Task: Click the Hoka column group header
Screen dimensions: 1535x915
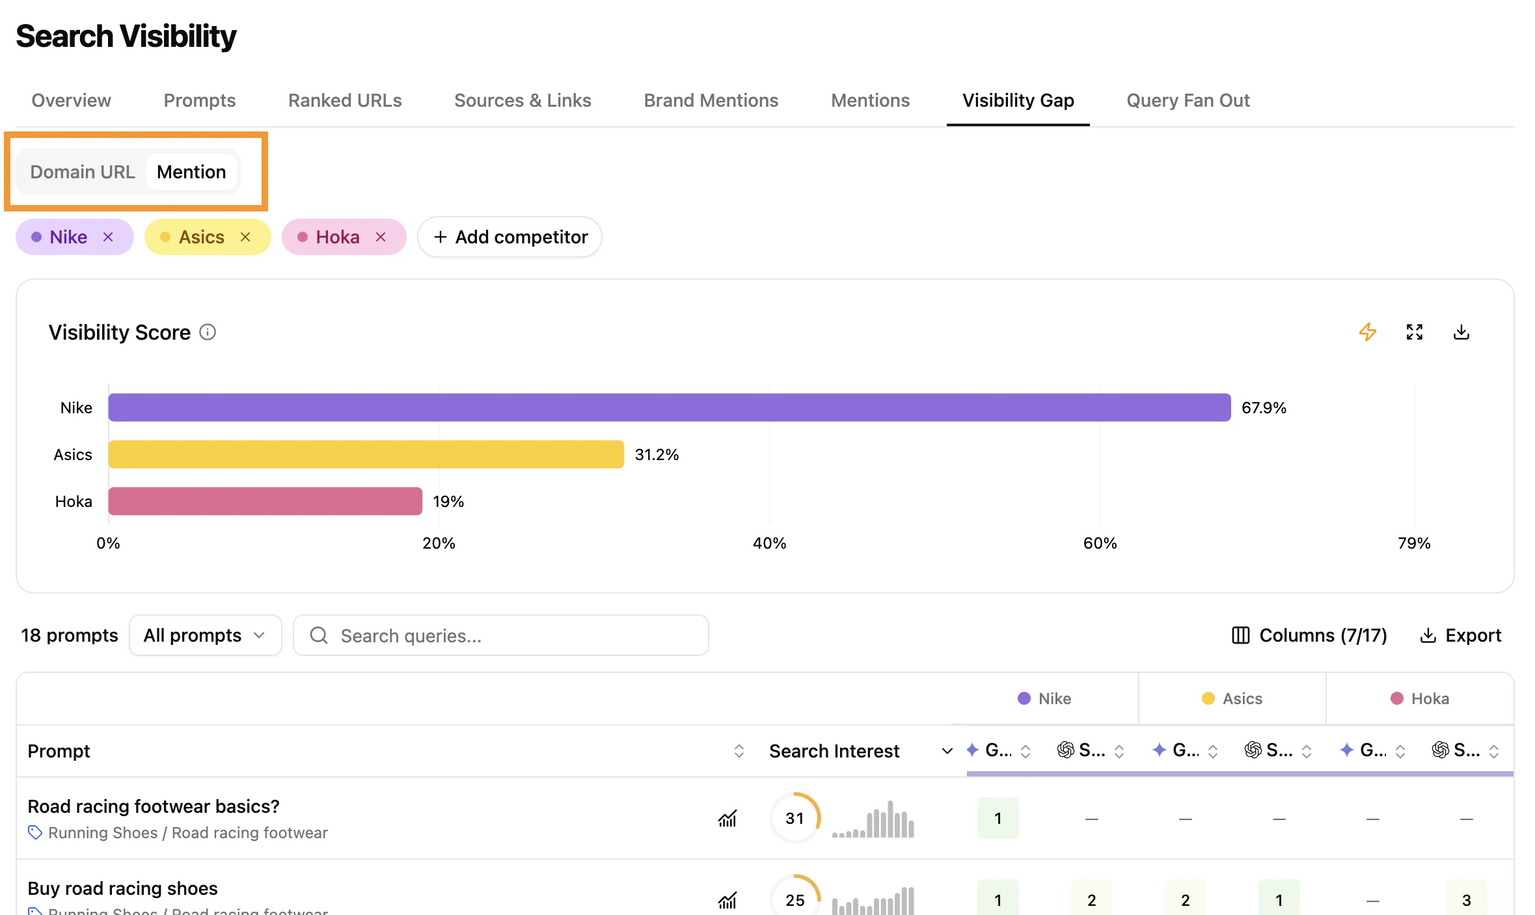Action: point(1420,698)
